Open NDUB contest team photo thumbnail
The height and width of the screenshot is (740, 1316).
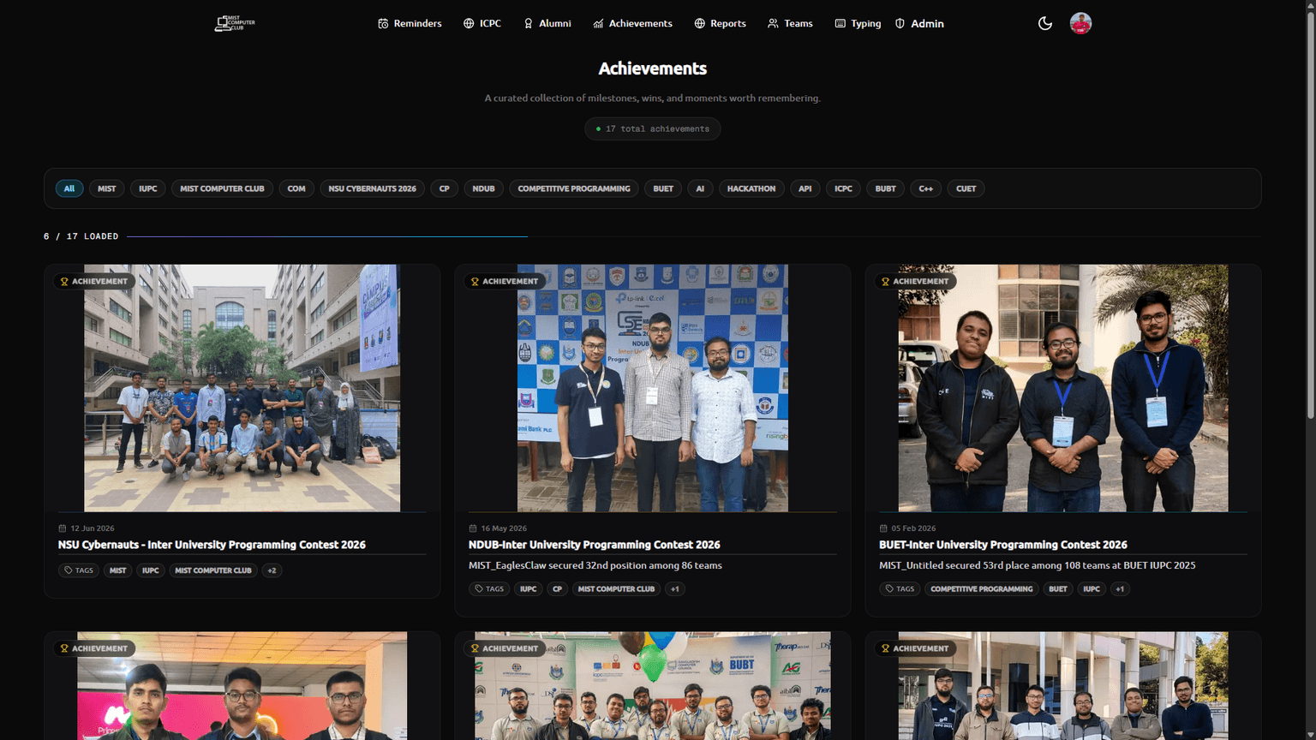(653, 388)
